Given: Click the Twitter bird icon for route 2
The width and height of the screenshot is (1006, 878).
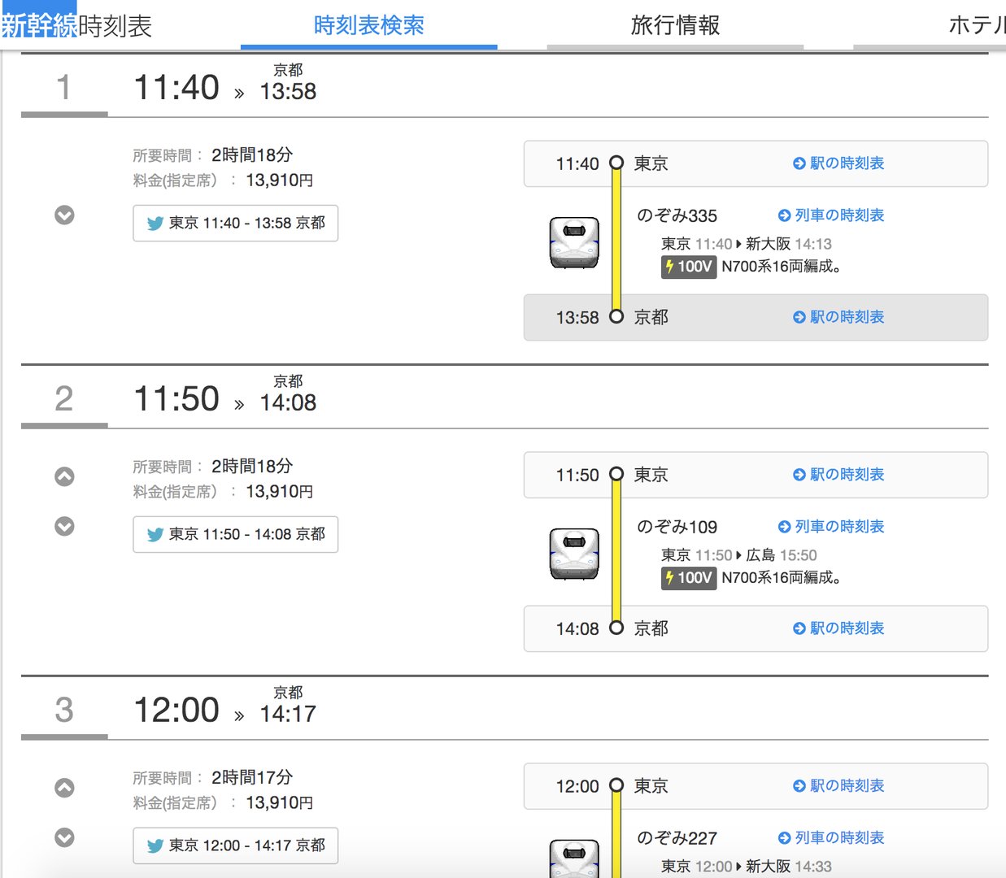Looking at the screenshot, I should point(155,534).
